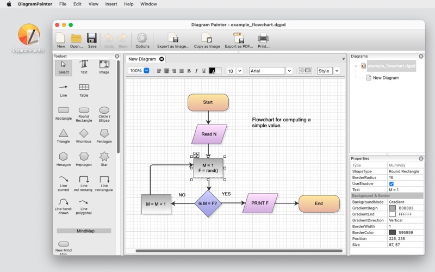Screen dimensions: 435x272
Task: Click the canvas horizontal scrollbar
Action: [x=239, y=251]
